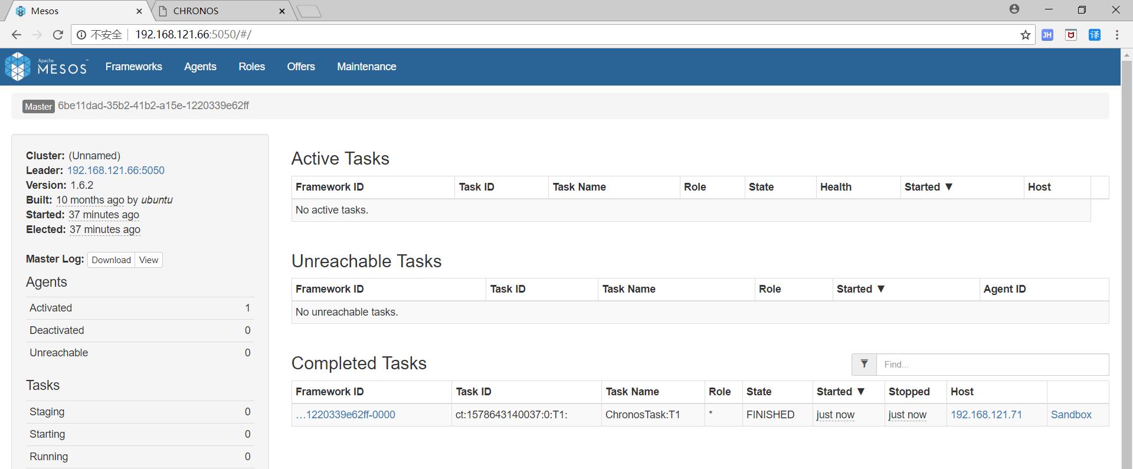View the insecure site info icon
1133x469 pixels.
[81, 35]
